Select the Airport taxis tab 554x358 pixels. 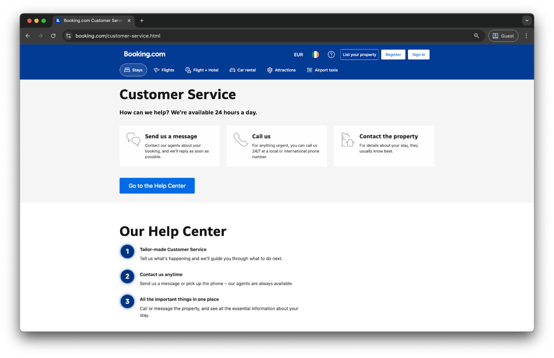[x=322, y=70]
